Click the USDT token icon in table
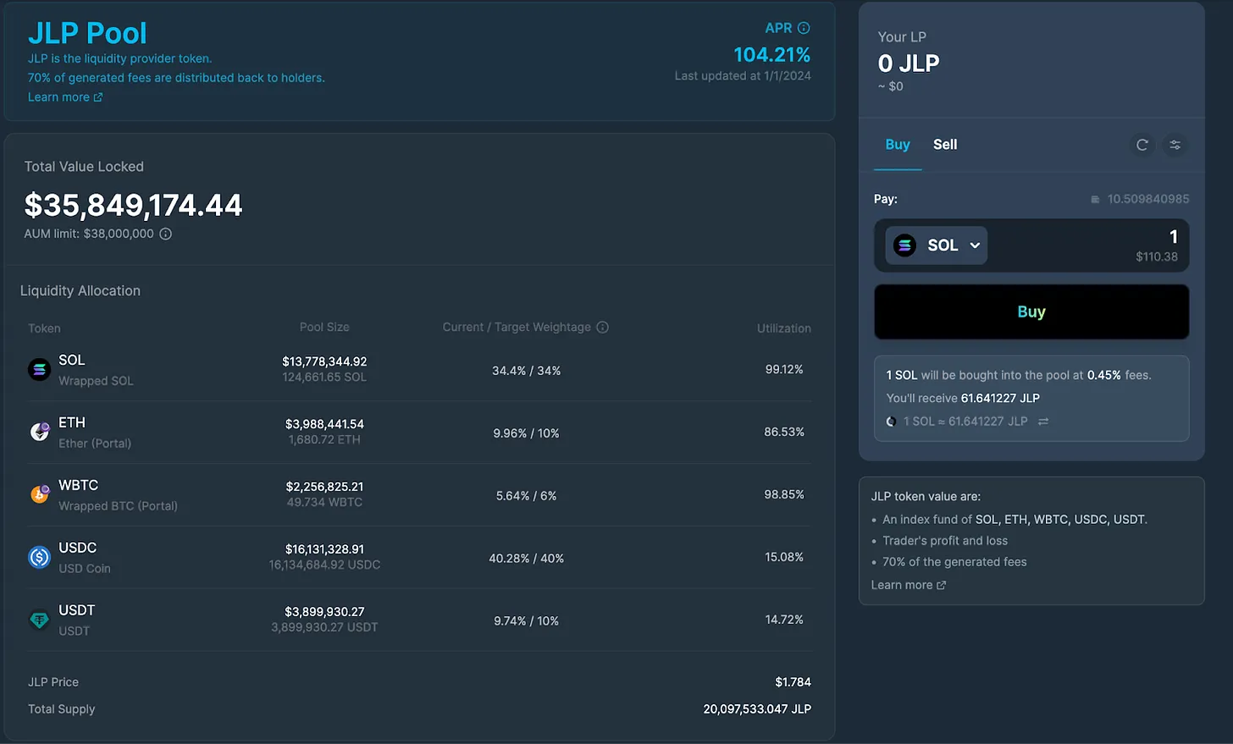The image size is (1233, 744). pyautogui.click(x=40, y=620)
